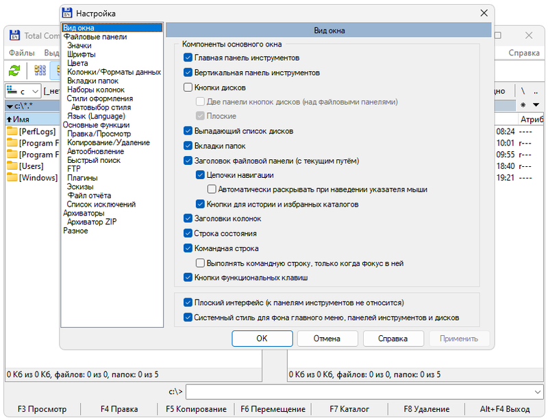Select 'Архиватор ZIP' settings category
The image size is (548, 420).
click(92, 222)
